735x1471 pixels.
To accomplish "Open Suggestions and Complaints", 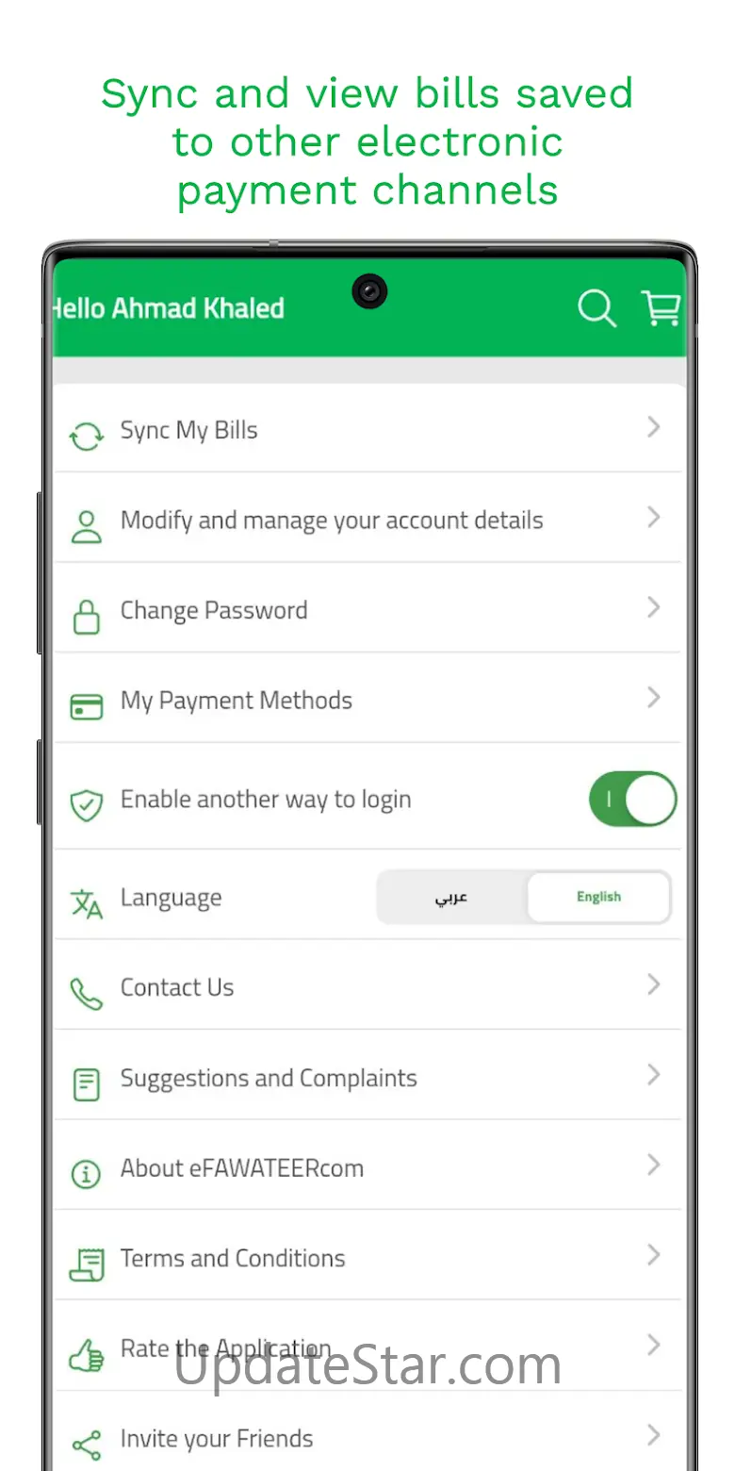I will click(x=367, y=1076).
